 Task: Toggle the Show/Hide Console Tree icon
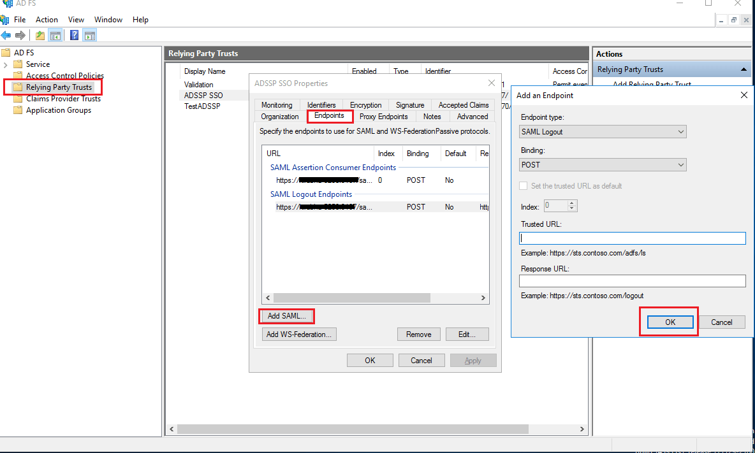55,35
